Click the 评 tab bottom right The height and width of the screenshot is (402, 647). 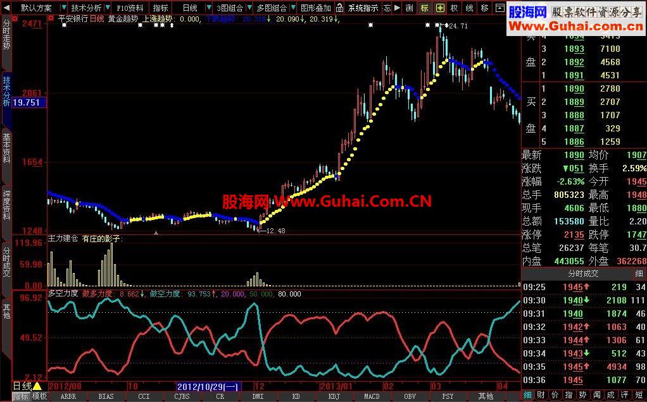625,396
